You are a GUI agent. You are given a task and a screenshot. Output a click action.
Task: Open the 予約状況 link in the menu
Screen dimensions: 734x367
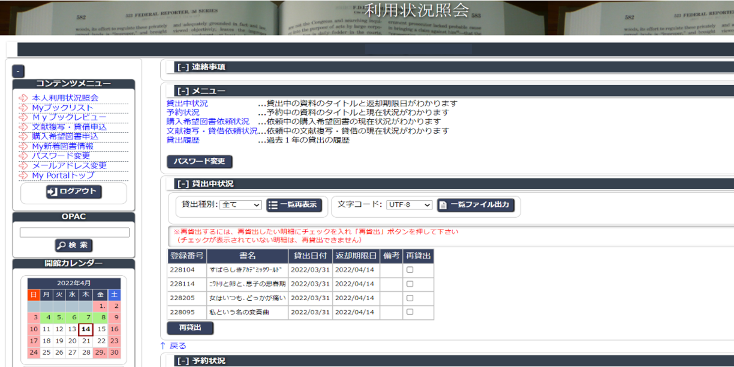[183, 113]
